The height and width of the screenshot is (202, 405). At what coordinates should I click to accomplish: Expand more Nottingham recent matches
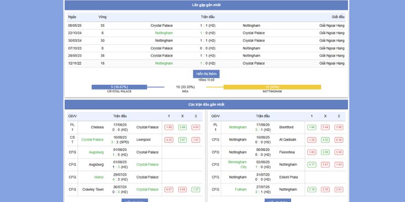point(278,200)
